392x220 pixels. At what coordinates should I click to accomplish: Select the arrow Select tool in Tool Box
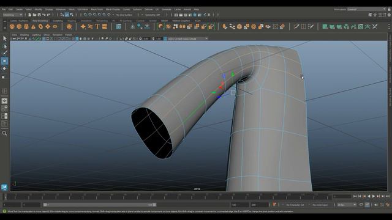(4, 38)
